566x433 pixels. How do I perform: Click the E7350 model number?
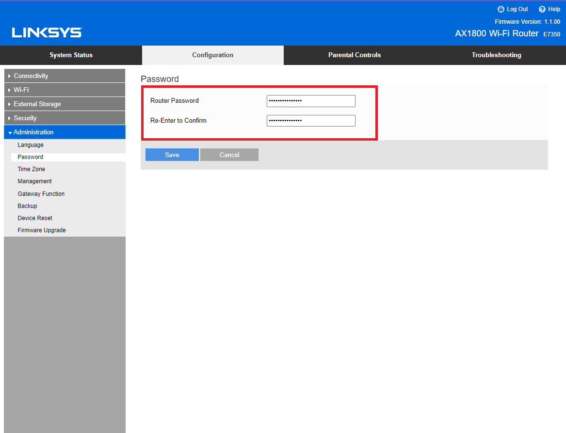coord(552,34)
